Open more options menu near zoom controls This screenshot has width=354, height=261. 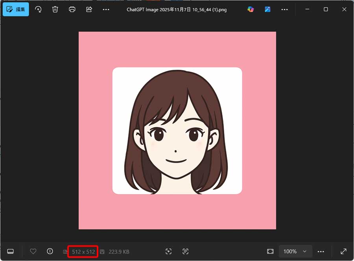[321, 251]
